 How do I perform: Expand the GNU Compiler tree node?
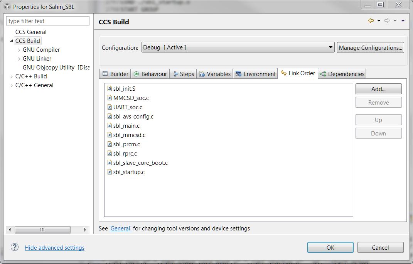pyautogui.click(x=19, y=49)
